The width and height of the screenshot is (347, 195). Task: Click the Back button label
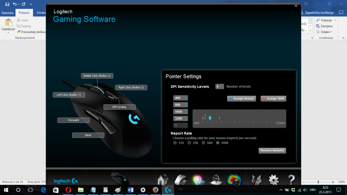88,135
